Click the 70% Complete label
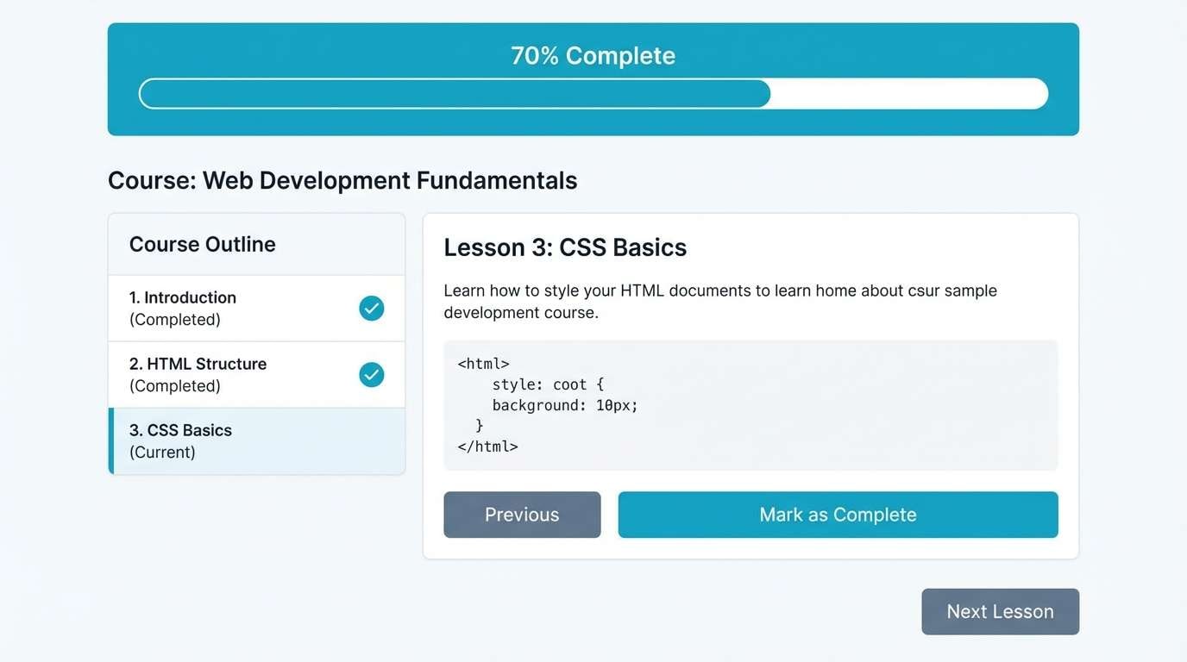The width and height of the screenshot is (1187, 662). pos(593,55)
